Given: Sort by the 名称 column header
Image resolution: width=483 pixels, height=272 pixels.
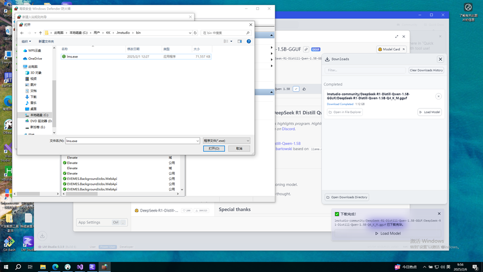Looking at the screenshot, I should click(93, 49).
